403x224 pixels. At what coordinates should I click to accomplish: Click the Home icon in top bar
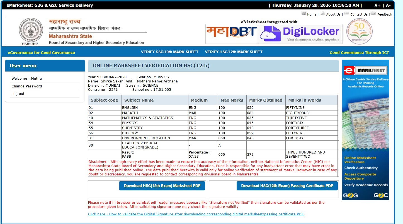click(304, 14)
